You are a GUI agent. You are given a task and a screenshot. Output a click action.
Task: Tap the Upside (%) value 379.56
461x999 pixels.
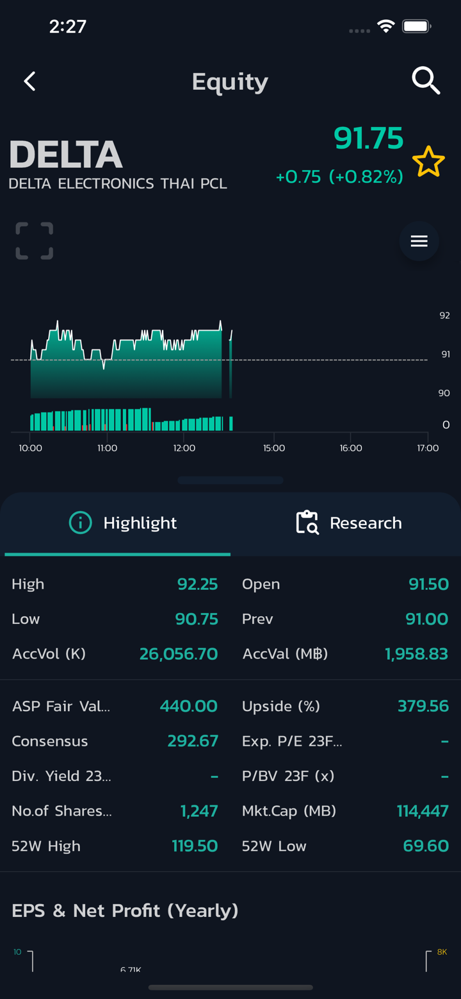click(x=423, y=707)
